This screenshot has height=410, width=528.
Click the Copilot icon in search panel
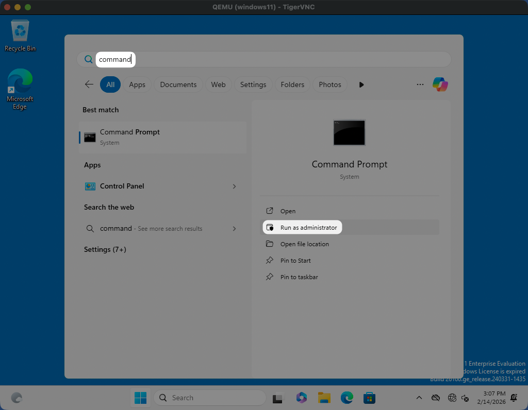[440, 84]
